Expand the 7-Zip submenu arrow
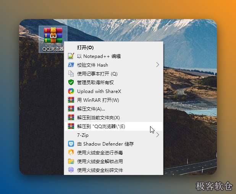This screenshot has width=236, height=194. point(157,135)
